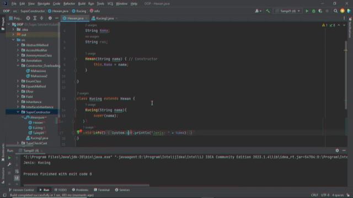
Task: Collapse all icon in Project panel header
Action: point(42,18)
